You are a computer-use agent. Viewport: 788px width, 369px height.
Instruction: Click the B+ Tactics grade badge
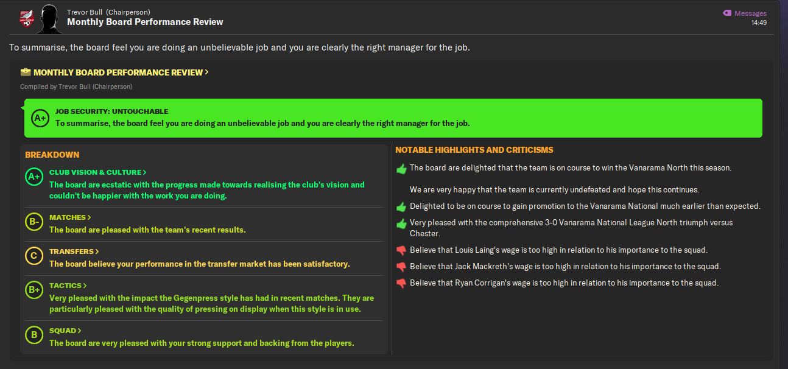(x=34, y=290)
